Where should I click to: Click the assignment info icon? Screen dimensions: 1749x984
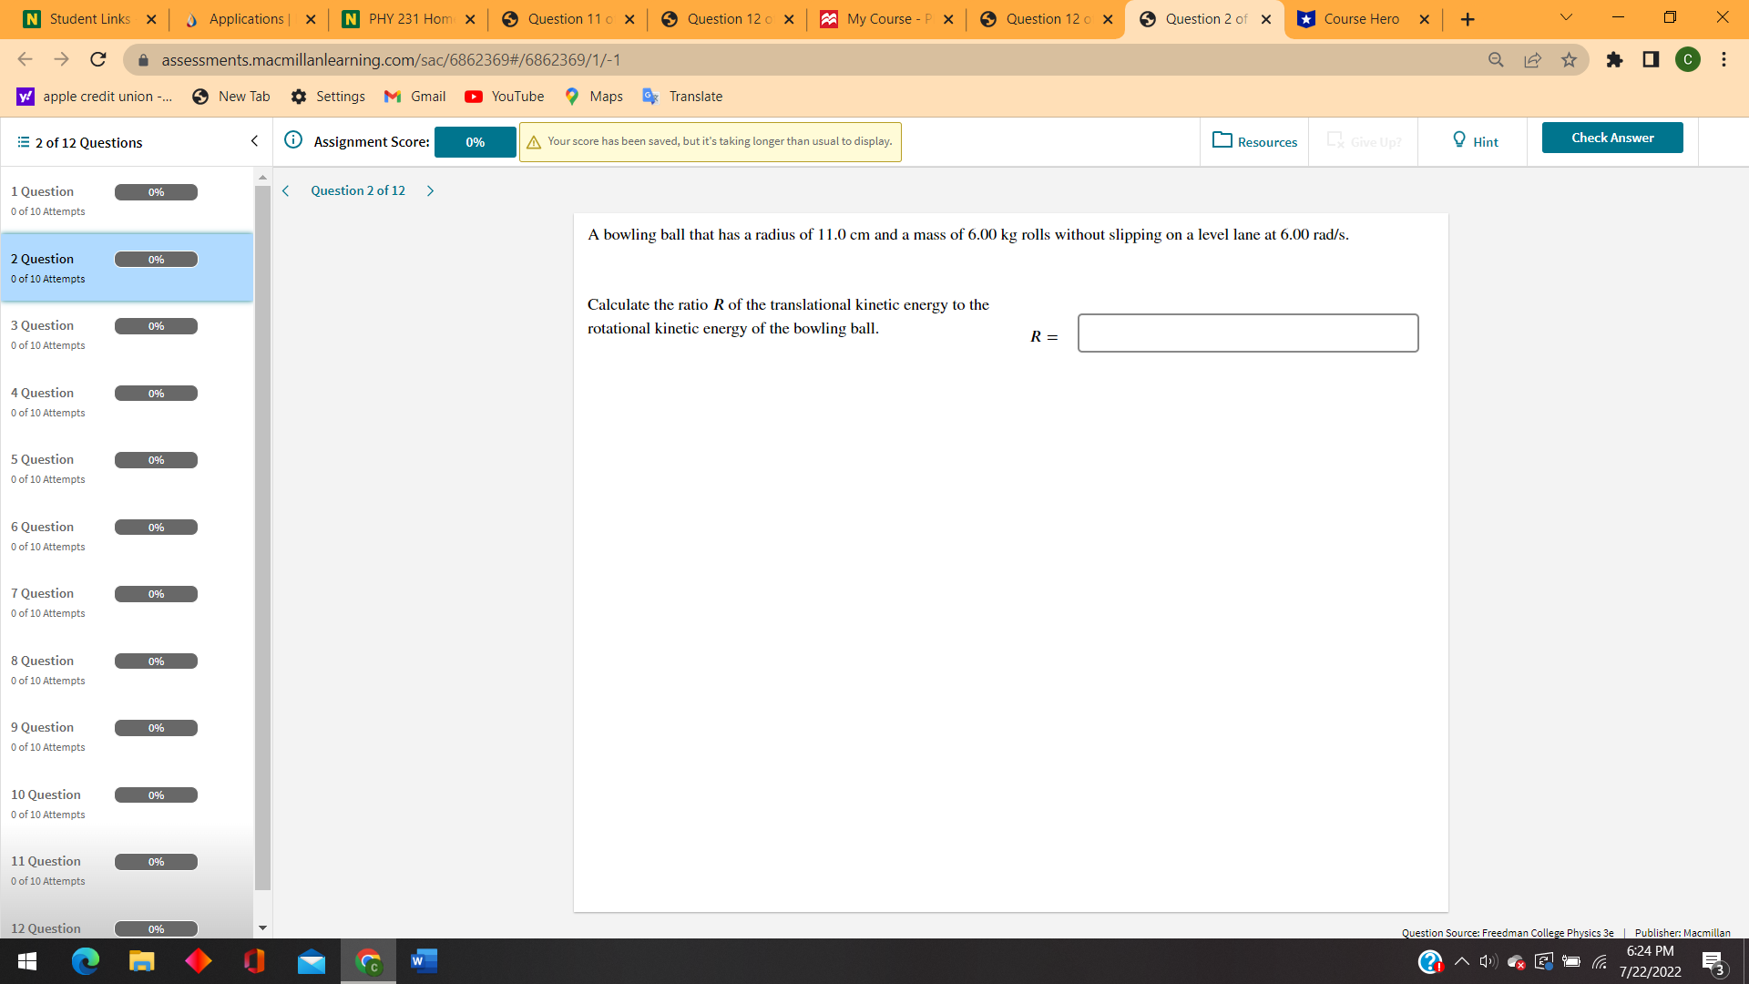[x=292, y=139]
